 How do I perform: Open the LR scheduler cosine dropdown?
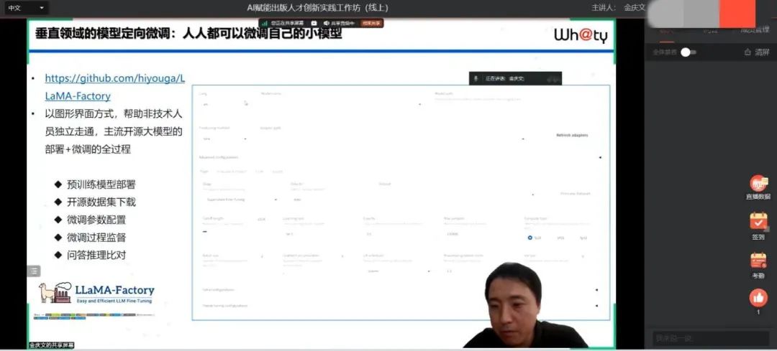(397, 271)
